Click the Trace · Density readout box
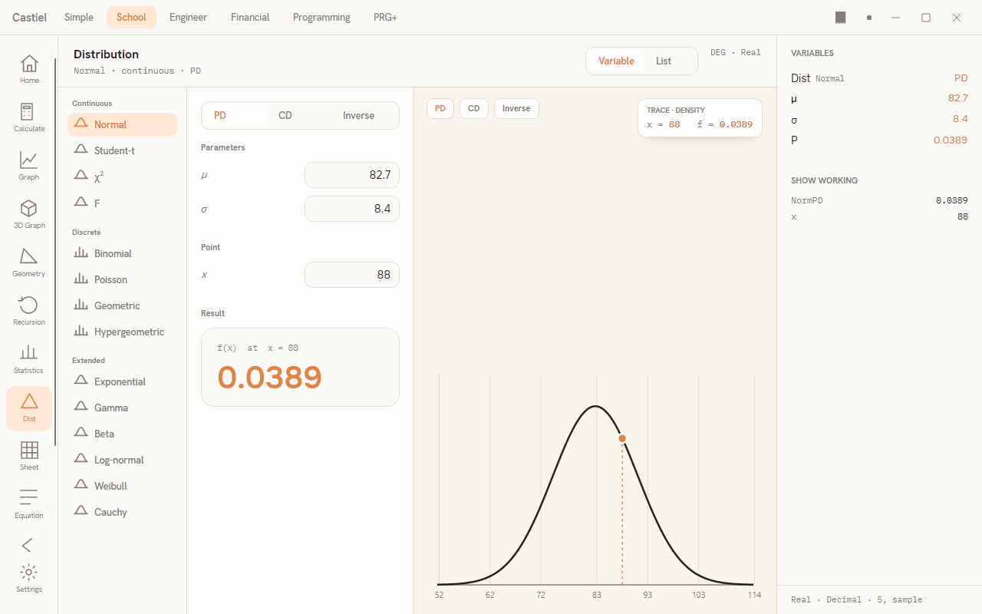Image resolution: width=982 pixels, height=614 pixels. coord(700,117)
